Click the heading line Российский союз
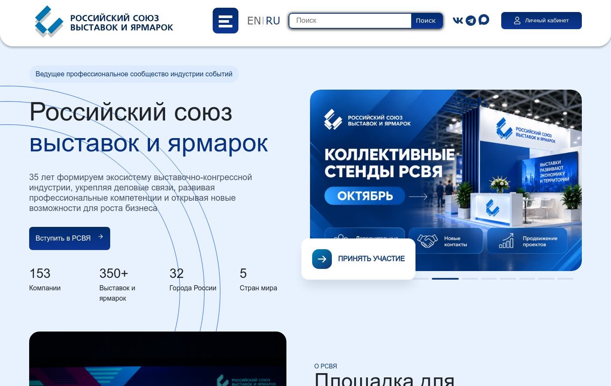 point(131,112)
